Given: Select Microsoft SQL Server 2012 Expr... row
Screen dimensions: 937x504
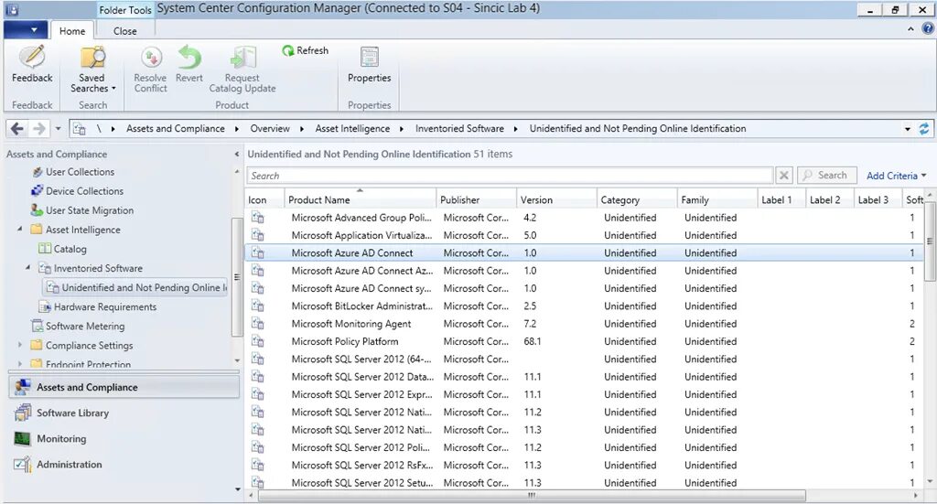Looking at the screenshot, I should tap(584, 395).
